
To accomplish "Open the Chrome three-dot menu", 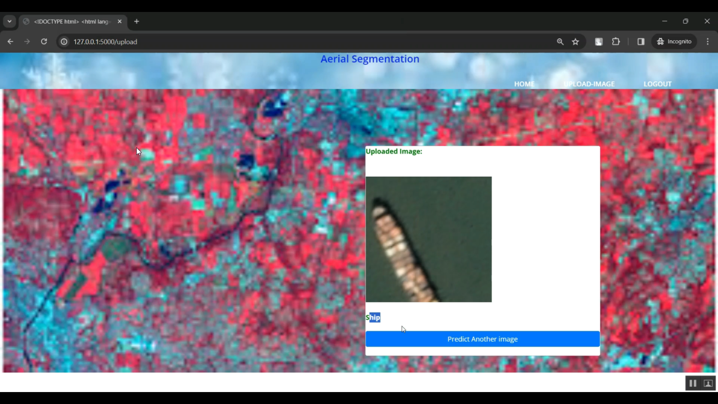I will 708,42.
